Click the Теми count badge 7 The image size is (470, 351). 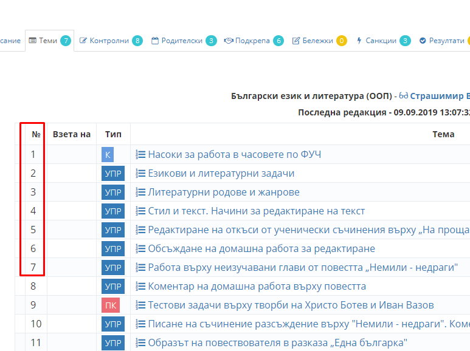pyautogui.click(x=66, y=41)
